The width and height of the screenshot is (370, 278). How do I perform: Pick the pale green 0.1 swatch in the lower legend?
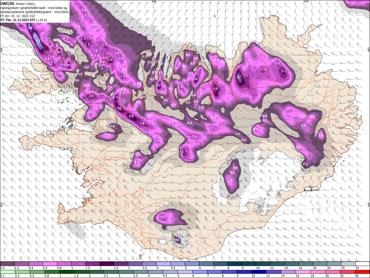click(7, 272)
